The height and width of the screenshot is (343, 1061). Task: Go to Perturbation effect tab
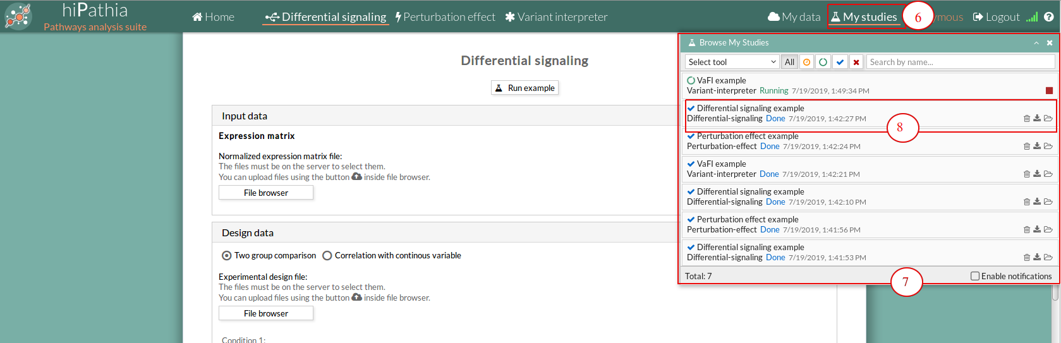point(445,17)
